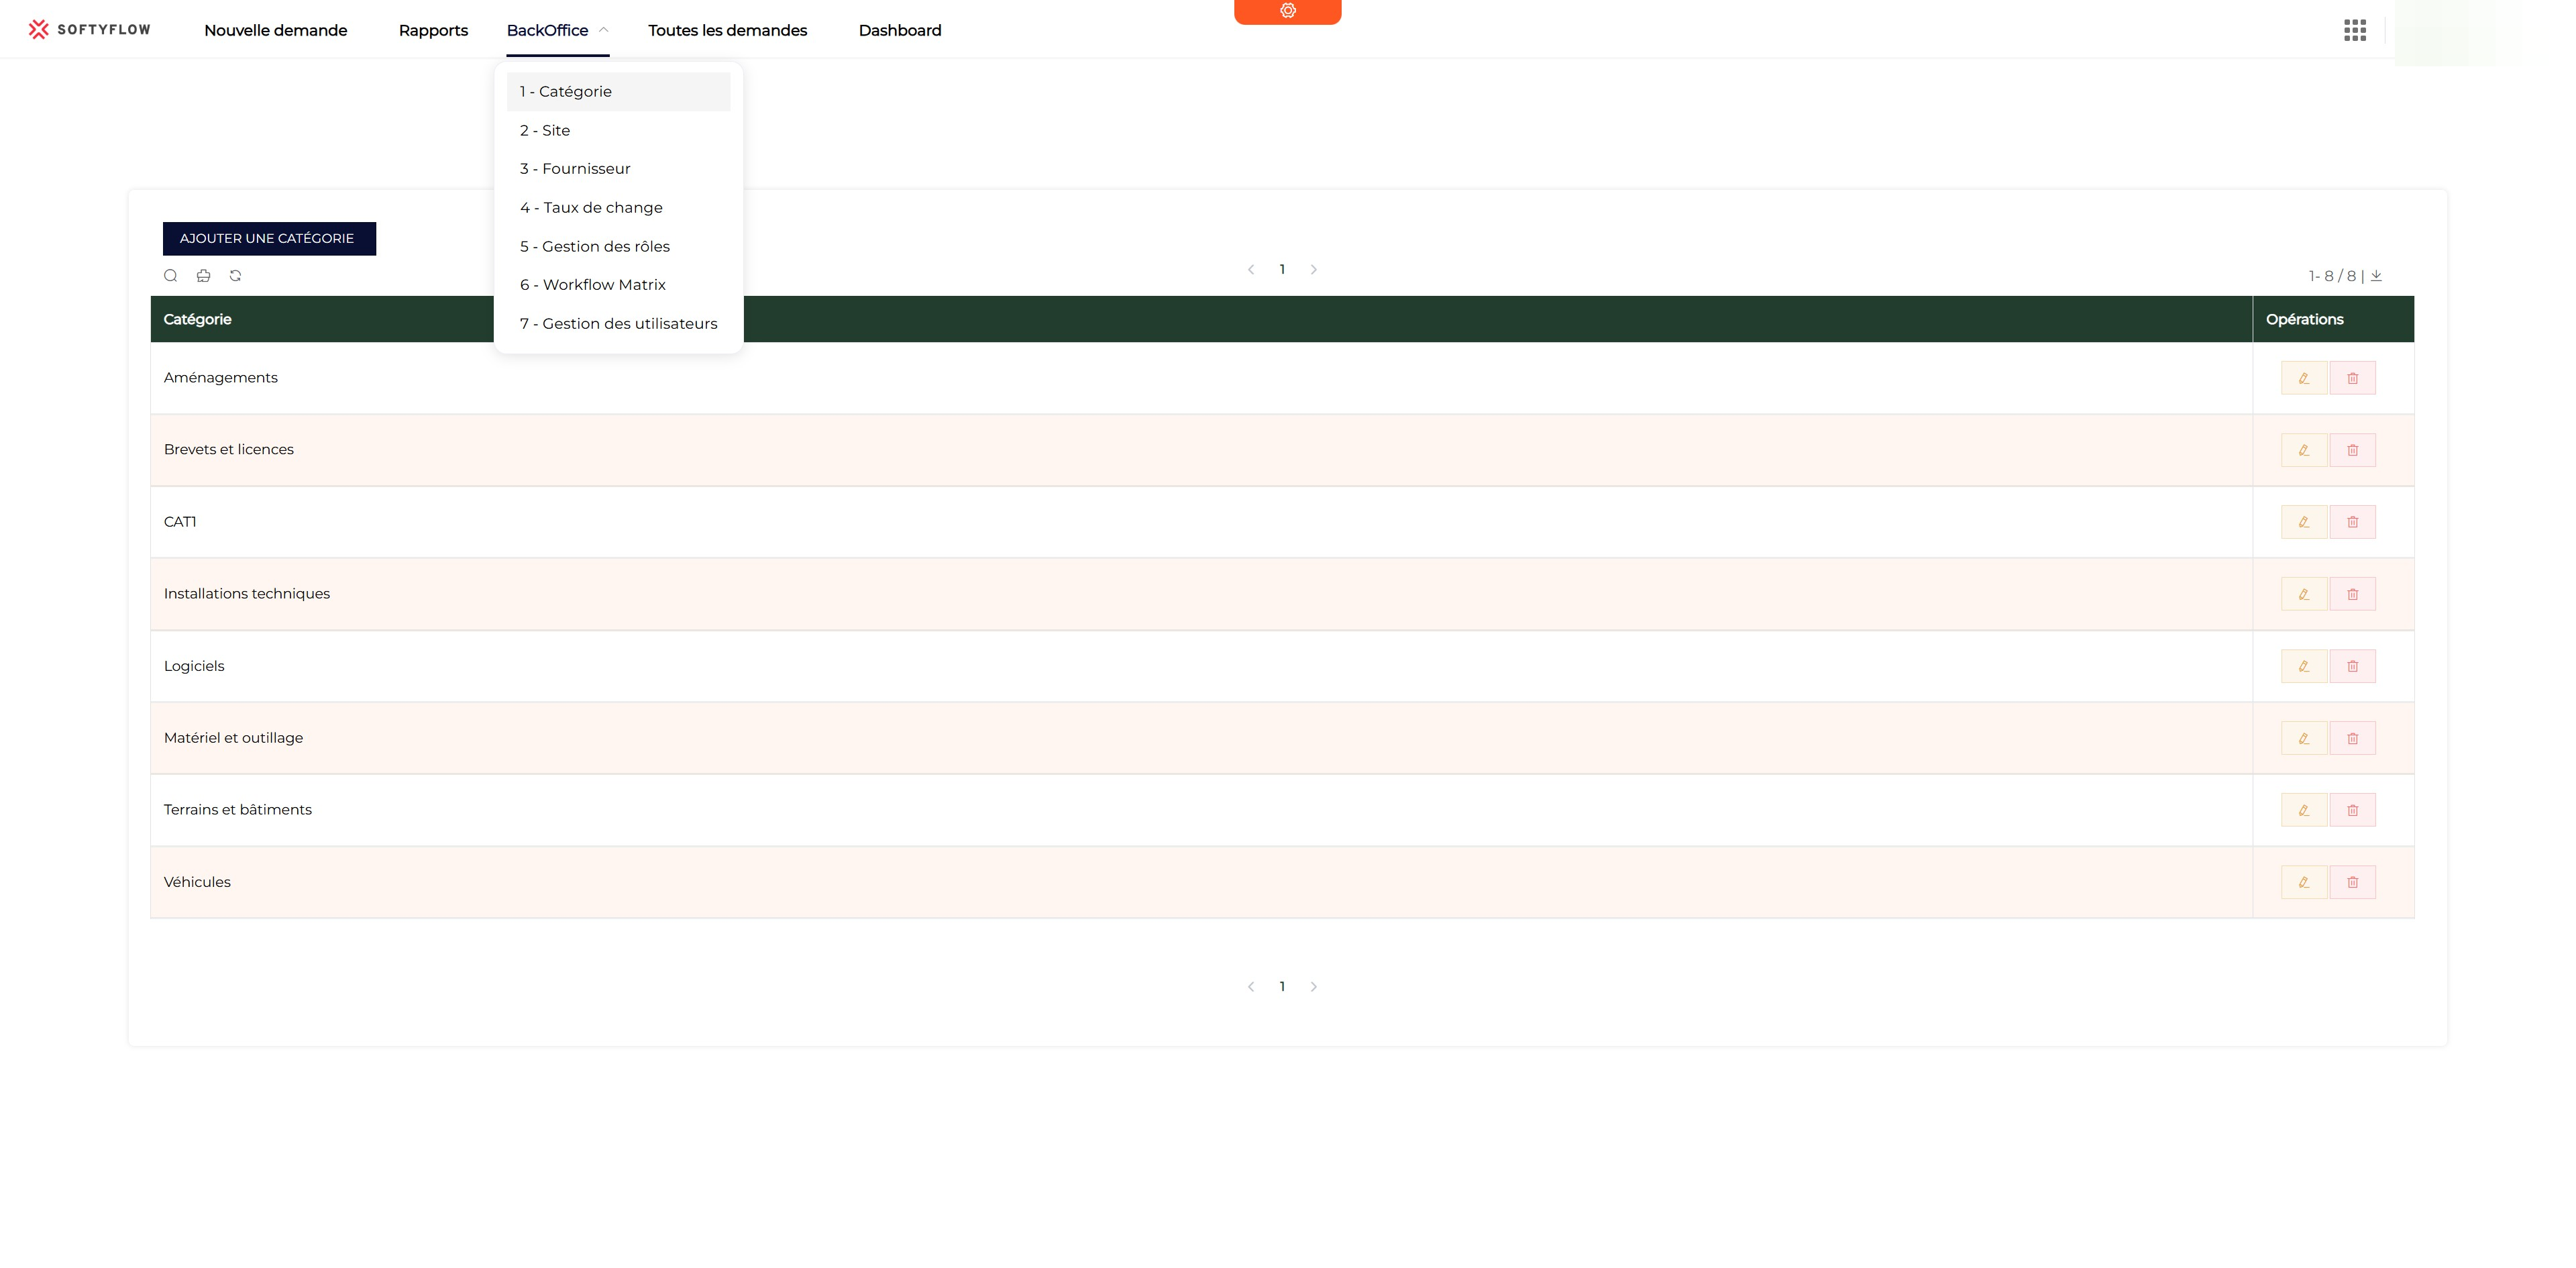The height and width of the screenshot is (1268, 2576).
Task: Delete the Logiciels category row
Action: click(2352, 666)
